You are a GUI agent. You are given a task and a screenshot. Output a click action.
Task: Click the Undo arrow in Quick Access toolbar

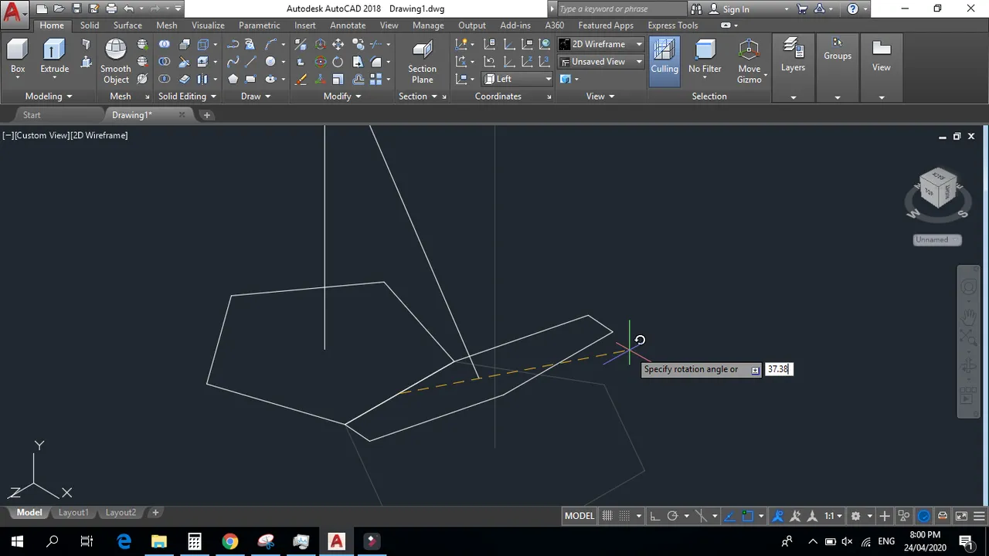point(128,9)
